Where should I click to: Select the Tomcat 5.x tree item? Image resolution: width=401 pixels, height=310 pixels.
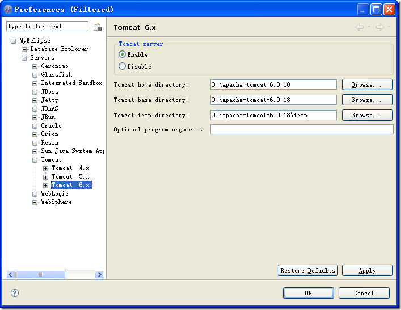click(x=70, y=176)
